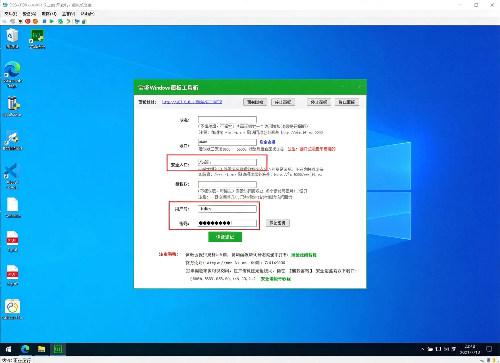The width and height of the screenshot is (500, 363).
Task: Click the network icon in system tray
Action: (438, 349)
